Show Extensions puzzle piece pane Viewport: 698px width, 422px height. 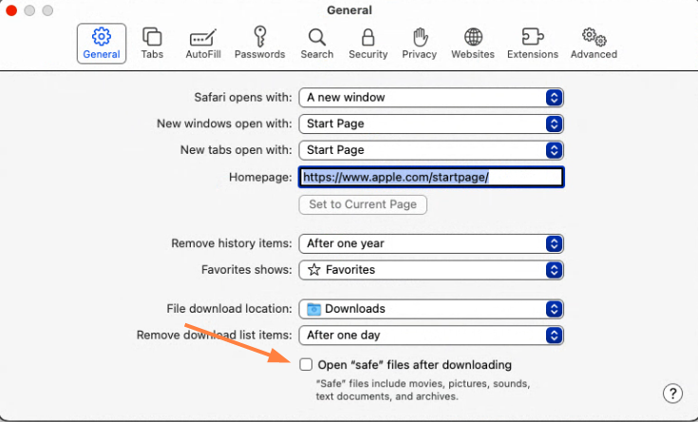tap(532, 43)
